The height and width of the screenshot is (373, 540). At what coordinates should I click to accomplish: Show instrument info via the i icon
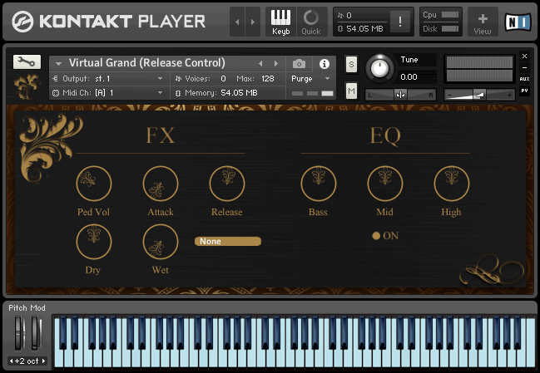(x=324, y=64)
